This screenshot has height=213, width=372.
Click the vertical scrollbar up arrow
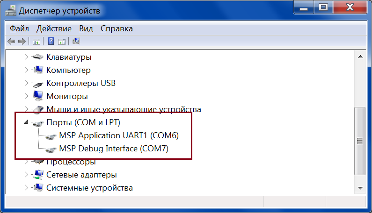point(360,56)
